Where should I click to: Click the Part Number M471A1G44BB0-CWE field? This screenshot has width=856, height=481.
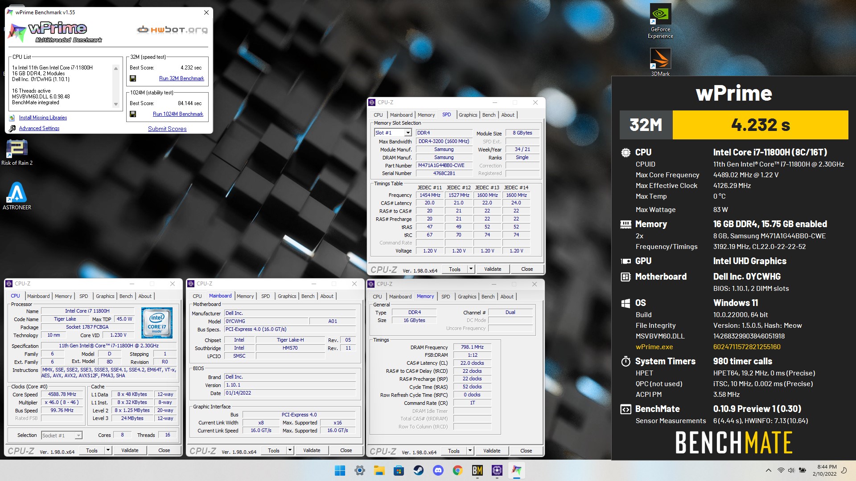(x=444, y=165)
